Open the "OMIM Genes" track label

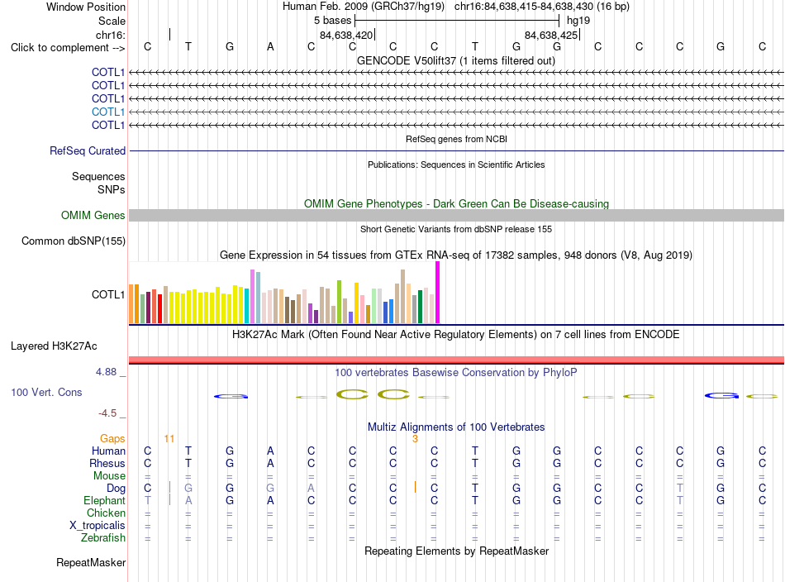click(93, 216)
